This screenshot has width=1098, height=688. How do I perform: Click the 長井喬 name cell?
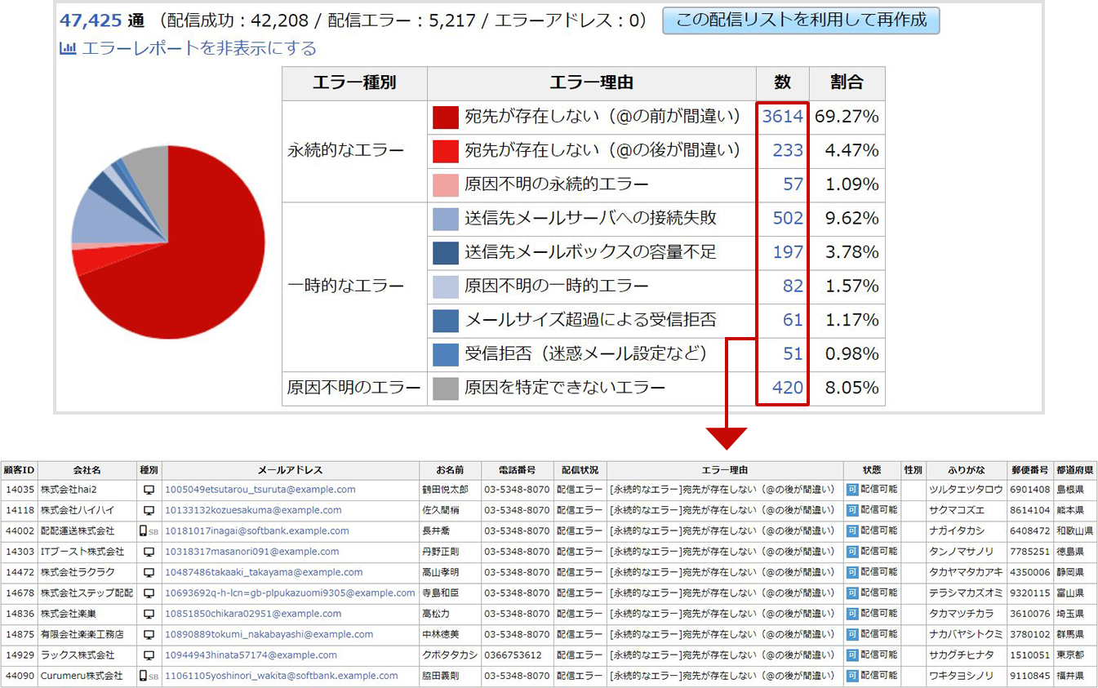[x=450, y=530]
